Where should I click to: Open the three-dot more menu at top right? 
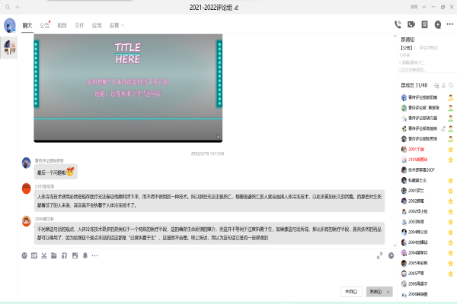tap(450, 25)
